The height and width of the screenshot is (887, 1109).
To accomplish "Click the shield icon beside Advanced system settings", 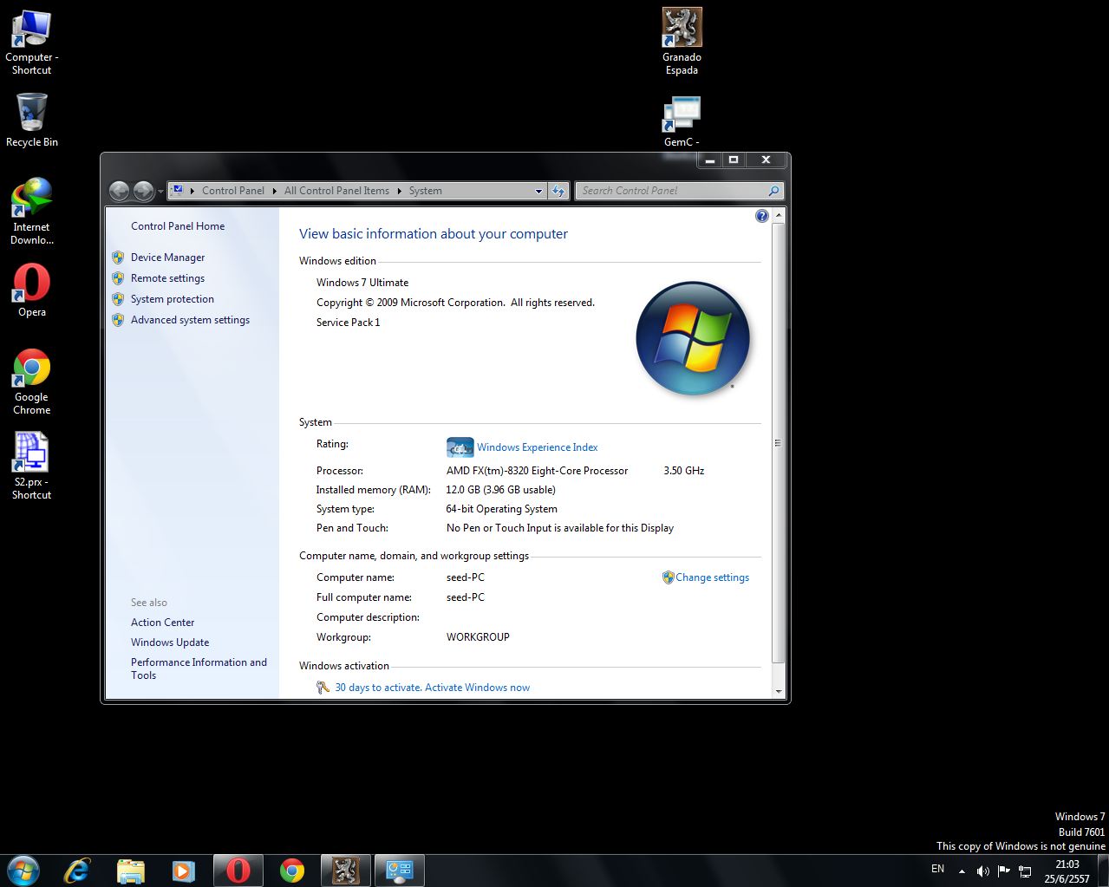I will pos(118,320).
